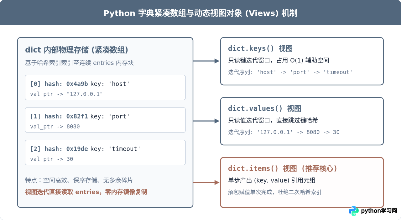This screenshot has width=401, height=220.
Task: Select text '只读值迭代窗口，直接跳过键哈希'
Action: [x=273, y=120]
